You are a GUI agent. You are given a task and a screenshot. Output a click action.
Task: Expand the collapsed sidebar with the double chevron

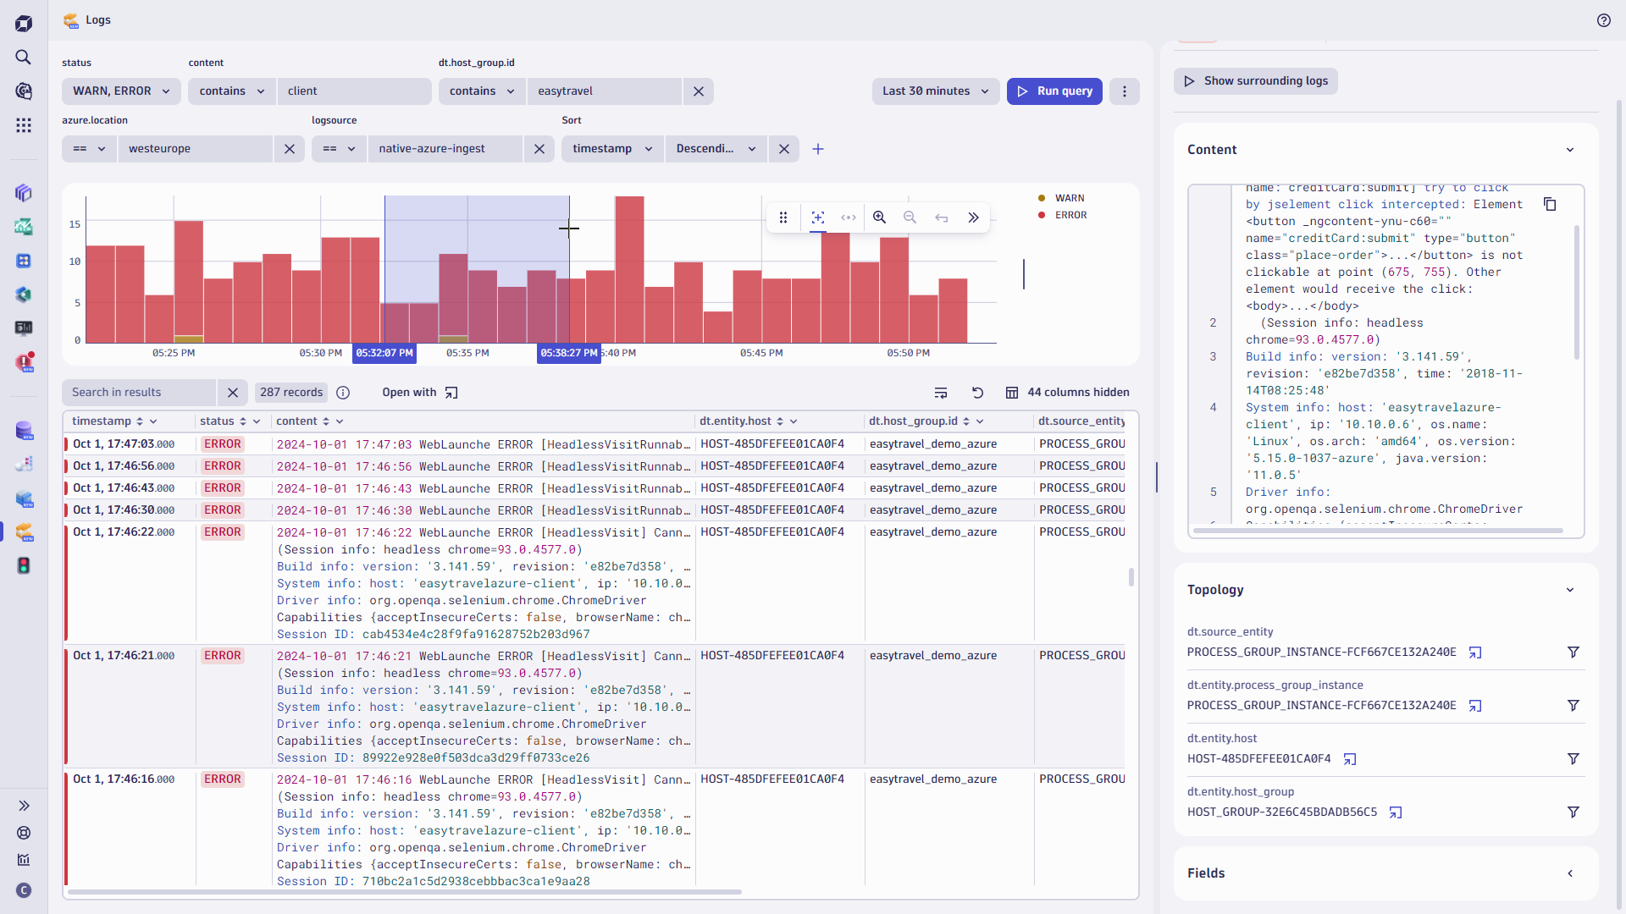point(24,805)
